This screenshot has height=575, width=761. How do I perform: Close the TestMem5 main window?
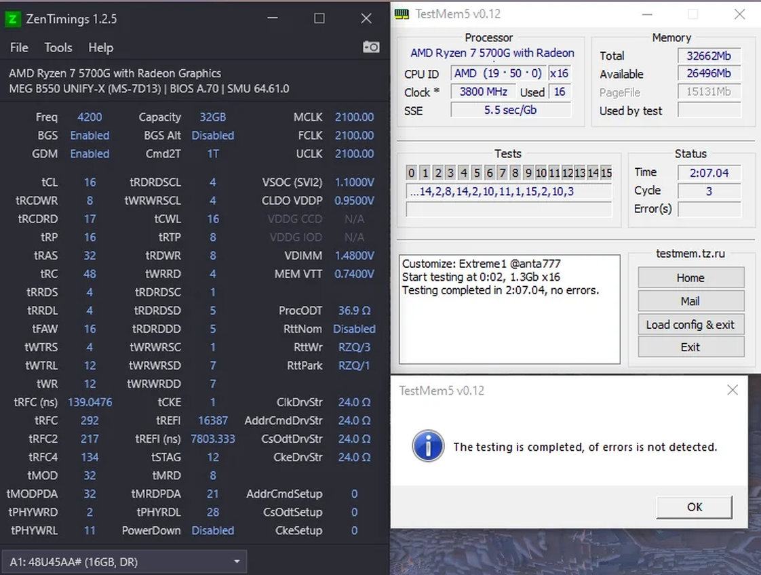click(739, 14)
